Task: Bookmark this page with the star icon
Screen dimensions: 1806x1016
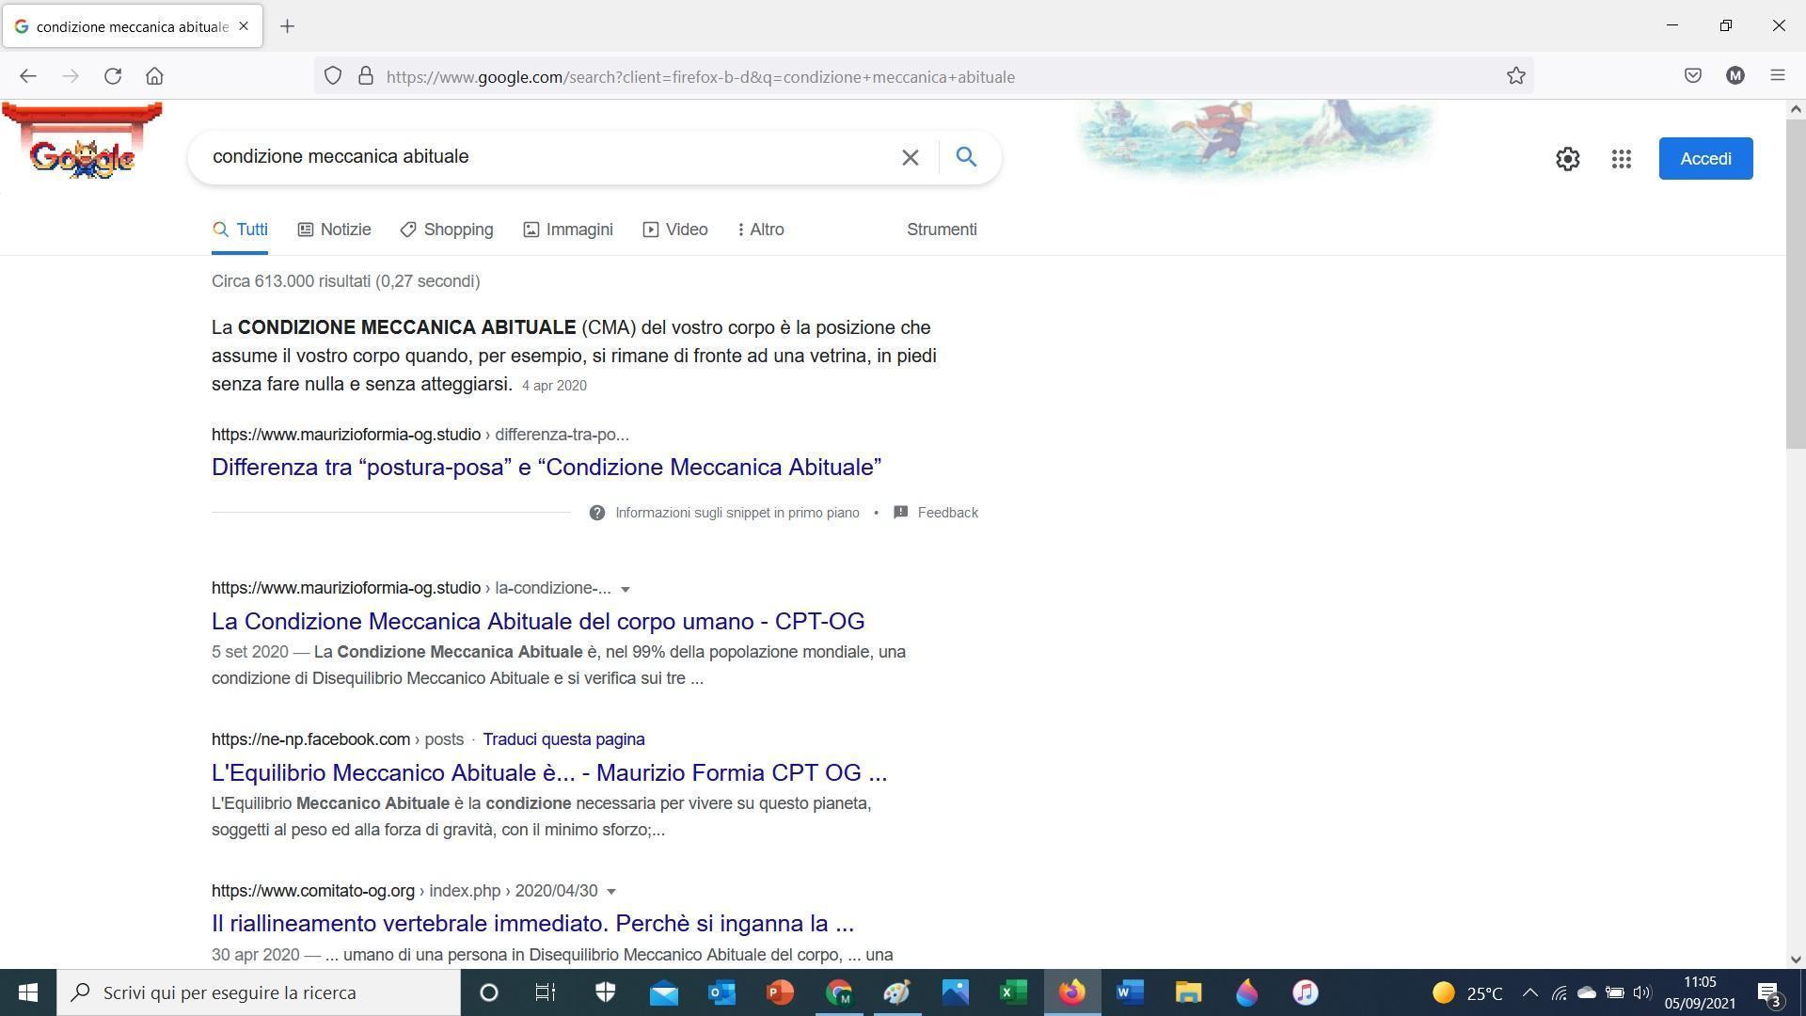Action: 1515,76
